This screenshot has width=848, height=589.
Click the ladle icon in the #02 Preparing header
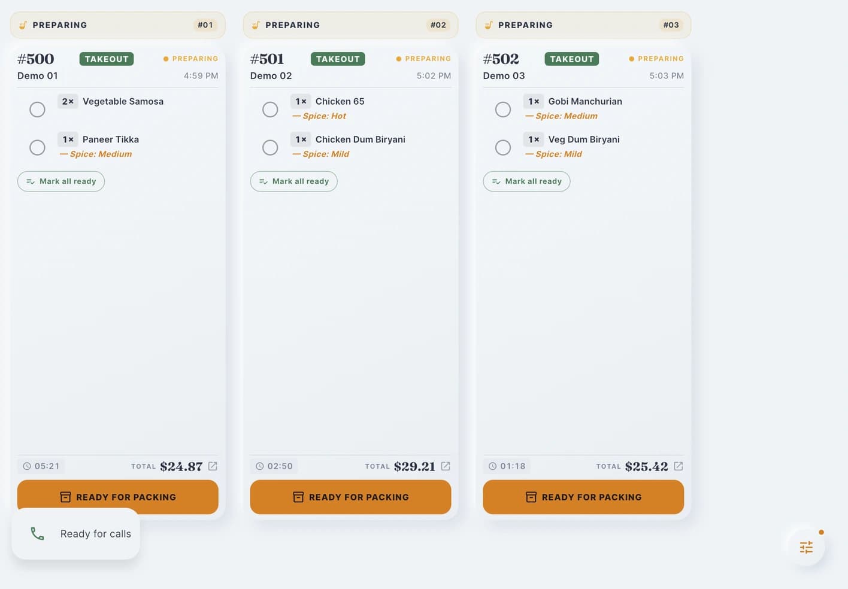point(256,25)
